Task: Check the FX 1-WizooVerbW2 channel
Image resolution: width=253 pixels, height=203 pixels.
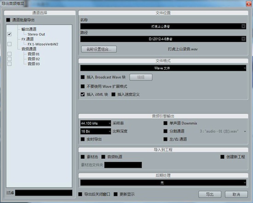Action: (x=9, y=44)
